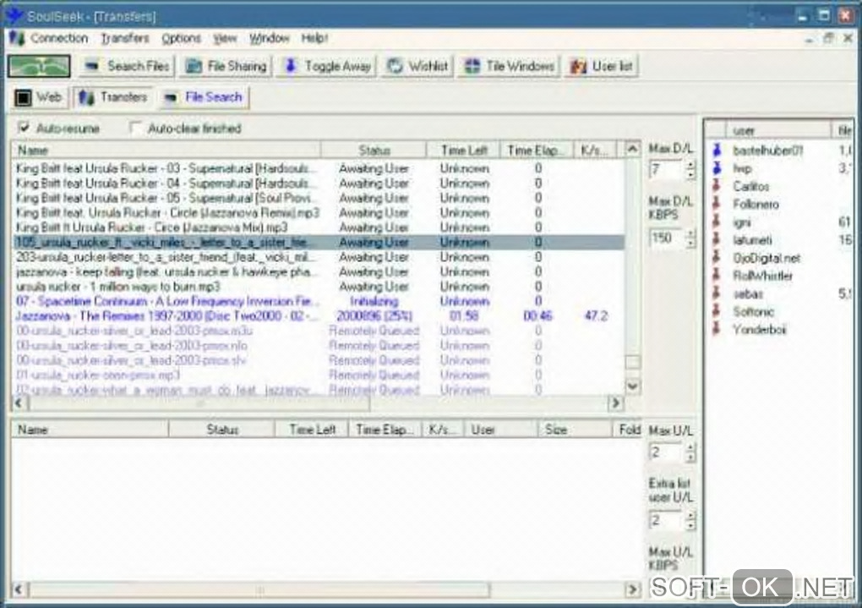
Task: Select '07 - Spacetime Continuum' download row
Action: coord(319,301)
